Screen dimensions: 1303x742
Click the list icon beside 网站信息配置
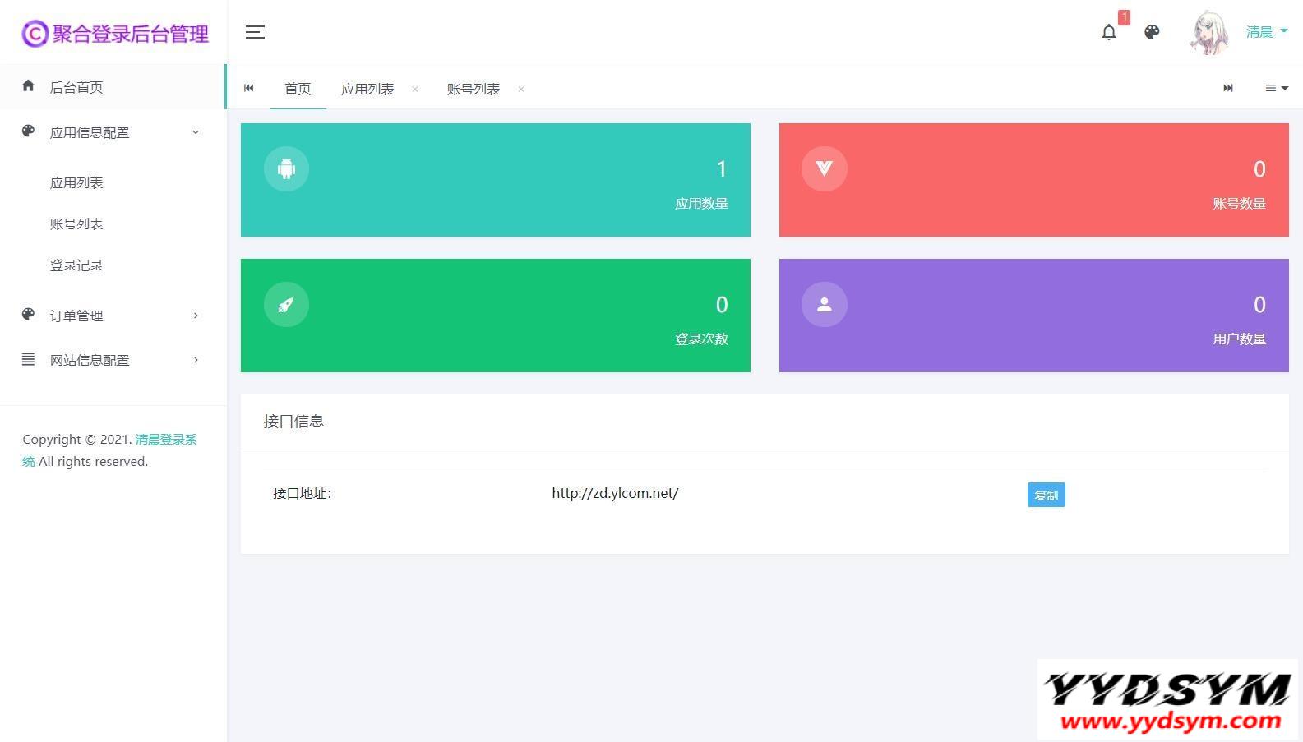(x=28, y=359)
